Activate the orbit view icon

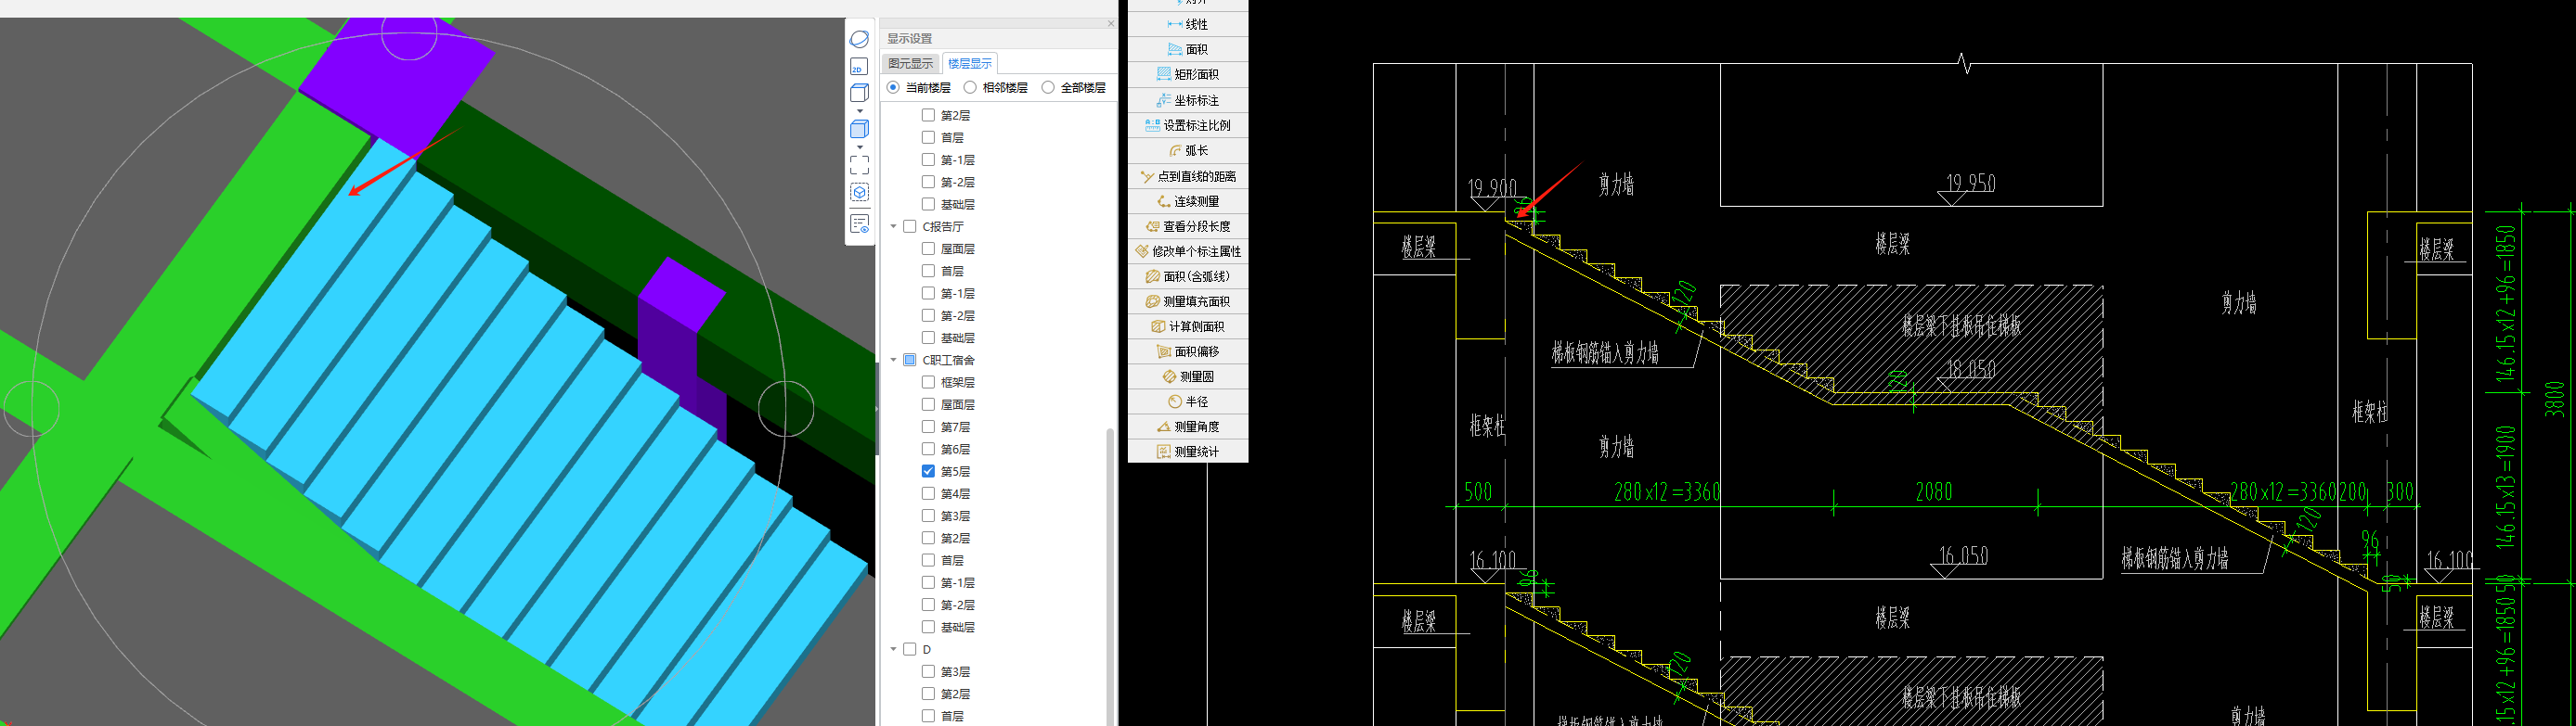point(859,39)
